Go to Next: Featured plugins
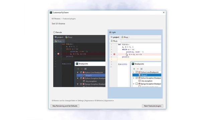 click(152, 106)
